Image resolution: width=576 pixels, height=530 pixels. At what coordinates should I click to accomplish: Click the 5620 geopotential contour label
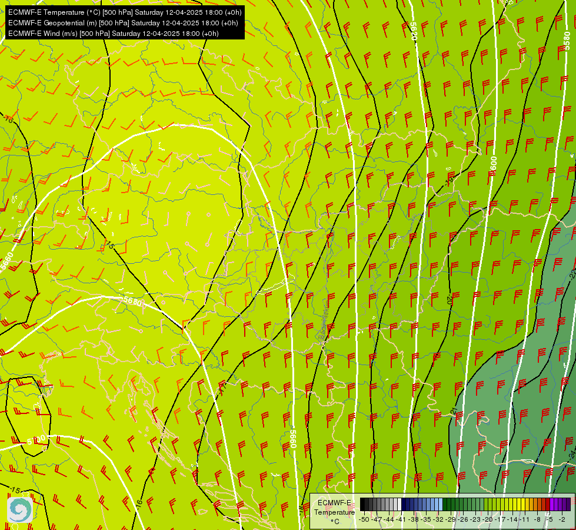point(413,32)
